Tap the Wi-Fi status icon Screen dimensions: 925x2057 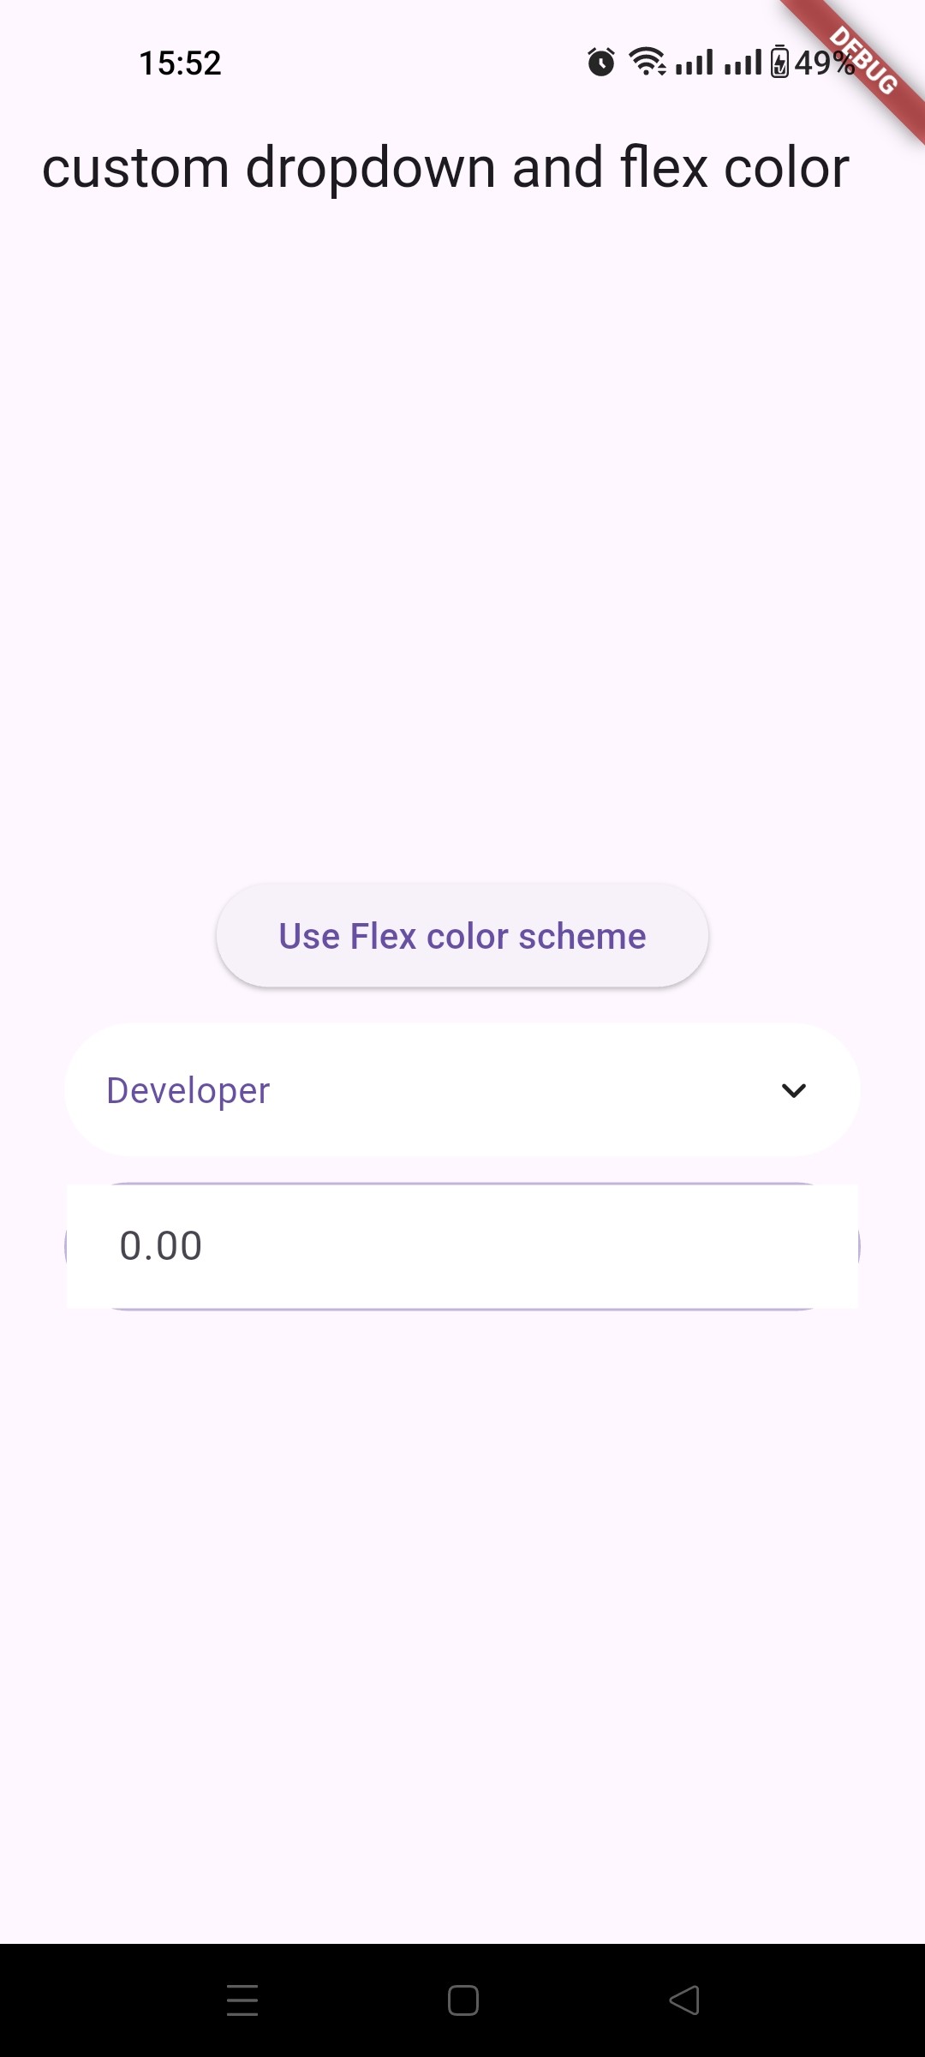[647, 62]
